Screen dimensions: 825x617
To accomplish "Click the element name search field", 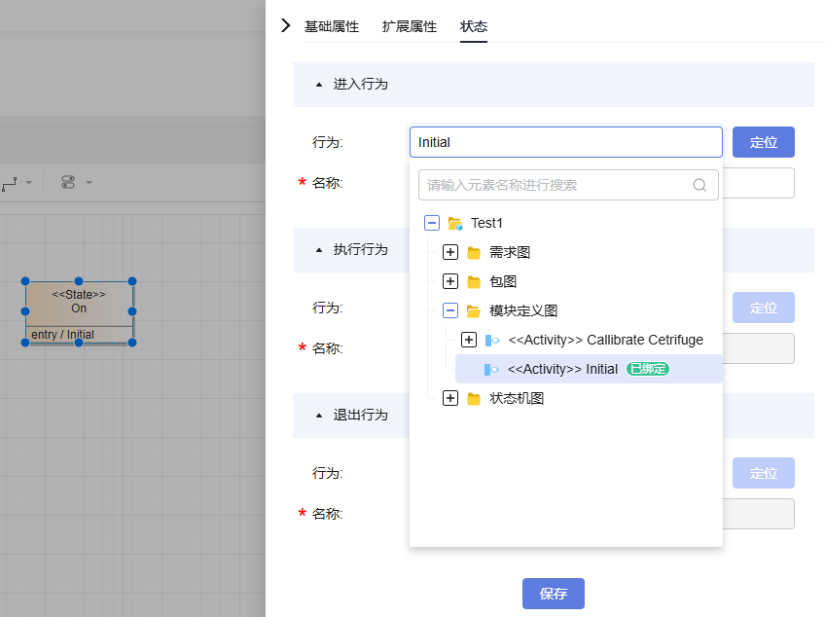I will click(556, 185).
